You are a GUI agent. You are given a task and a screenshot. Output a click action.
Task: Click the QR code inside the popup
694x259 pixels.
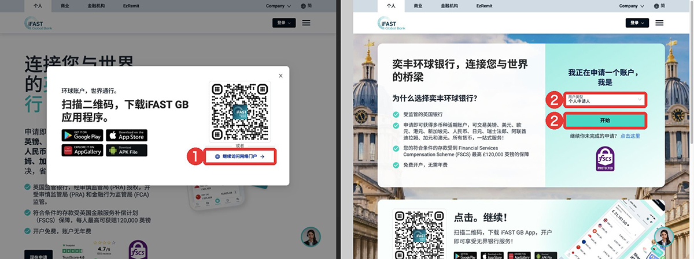click(239, 111)
